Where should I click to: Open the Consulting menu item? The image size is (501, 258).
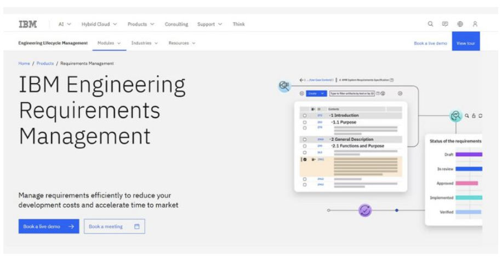[x=176, y=24]
